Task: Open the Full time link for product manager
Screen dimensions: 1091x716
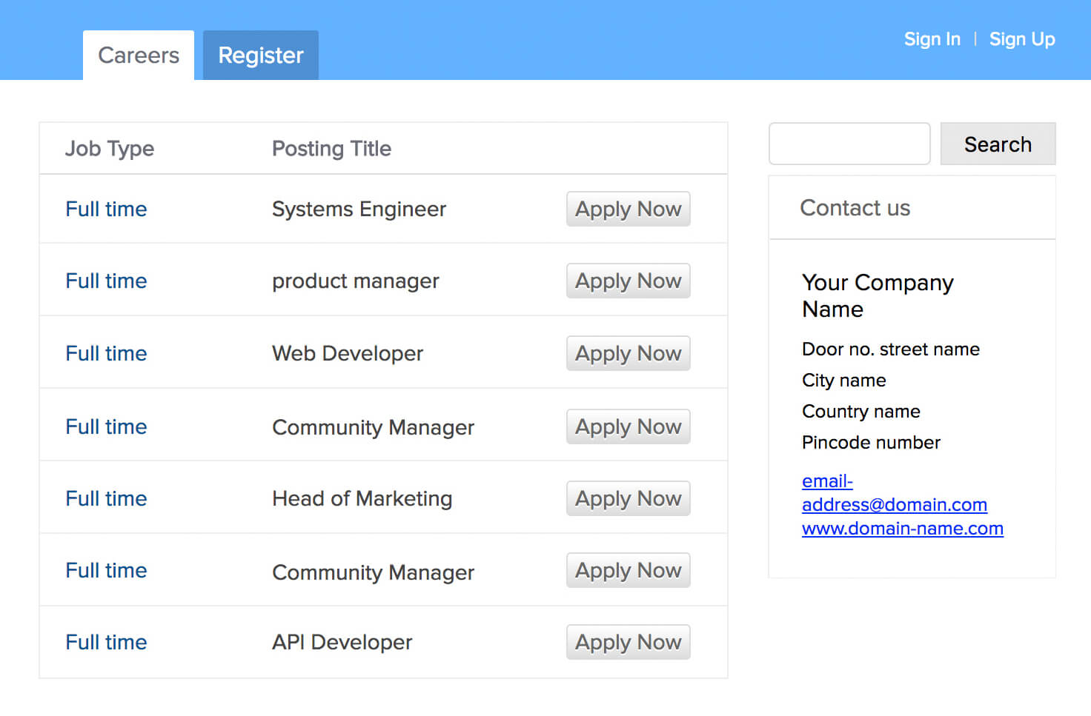Action: coord(106,281)
